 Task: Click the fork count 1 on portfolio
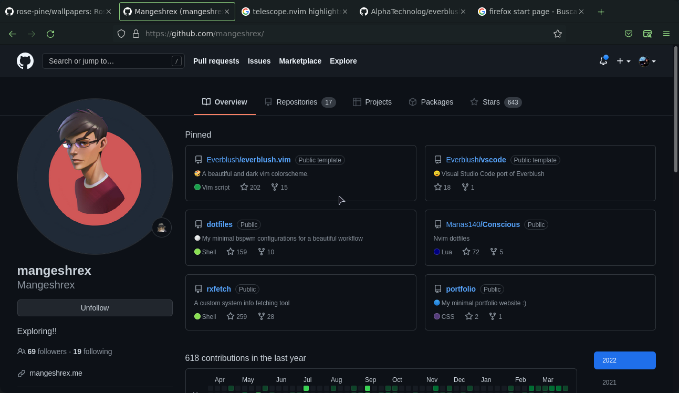(496, 316)
